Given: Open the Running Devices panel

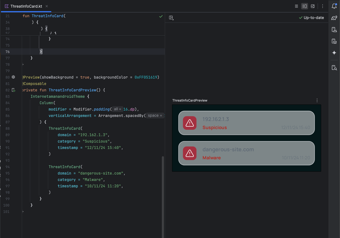Looking at the screenshot, I should coord(334,41).
